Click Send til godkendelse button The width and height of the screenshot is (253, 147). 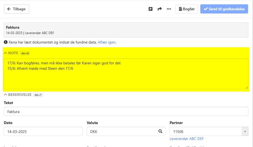click(224, 9)
